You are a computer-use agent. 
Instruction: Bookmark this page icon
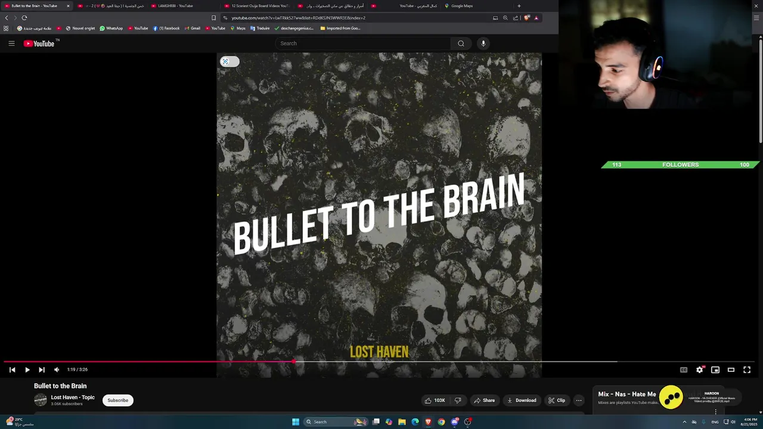tap(213, 18)
